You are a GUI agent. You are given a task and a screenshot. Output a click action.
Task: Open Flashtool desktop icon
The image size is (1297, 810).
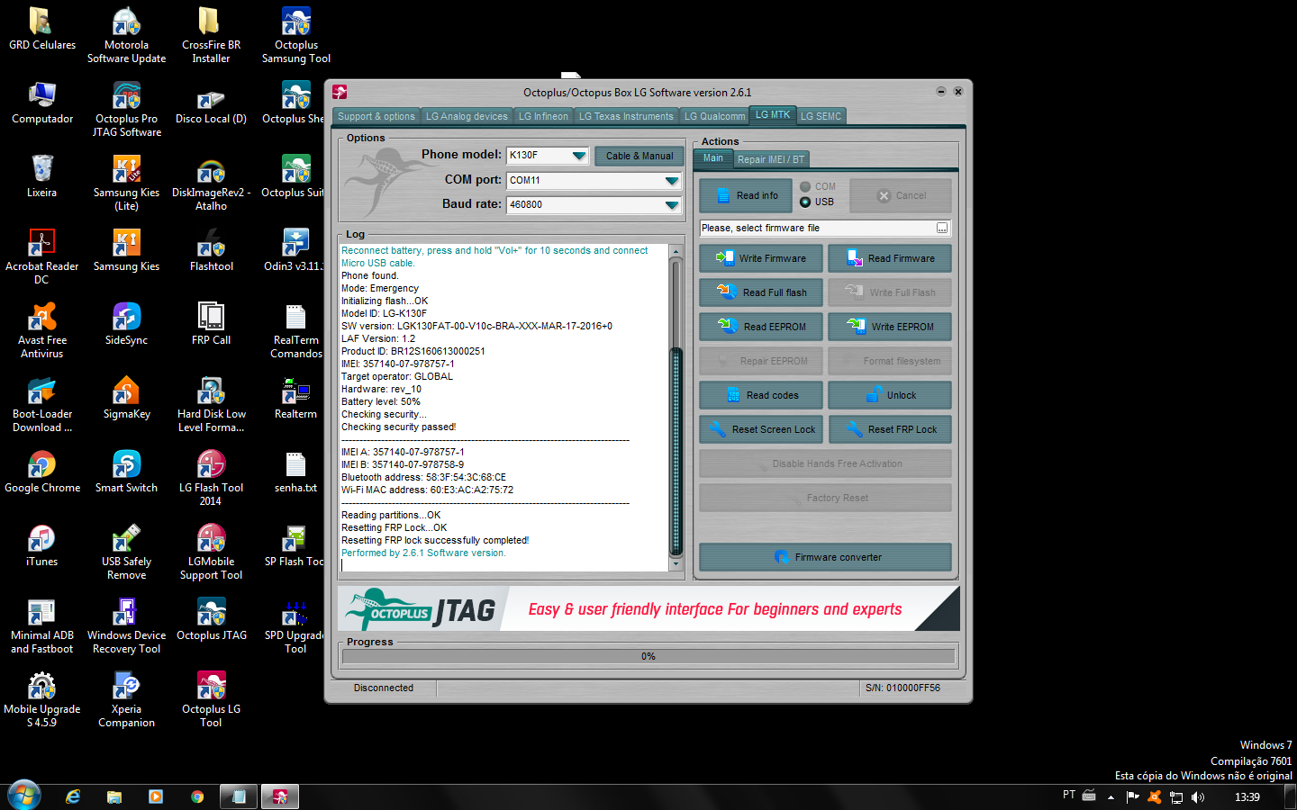click(x=211, y=250)
